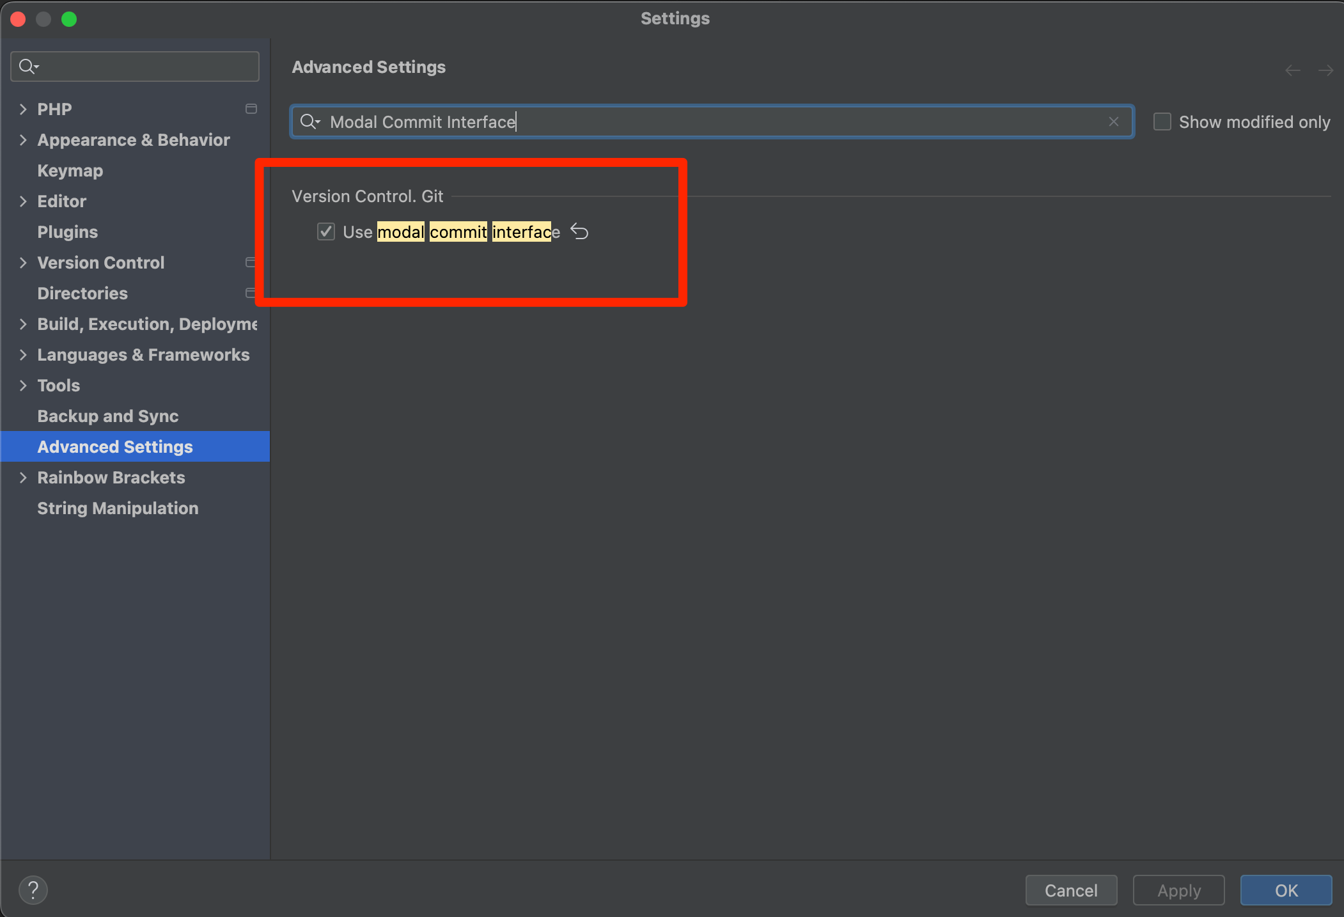The height and width of the screenshot is (917, 1344).
Task: Expand the PHP section
Action: 23,109
